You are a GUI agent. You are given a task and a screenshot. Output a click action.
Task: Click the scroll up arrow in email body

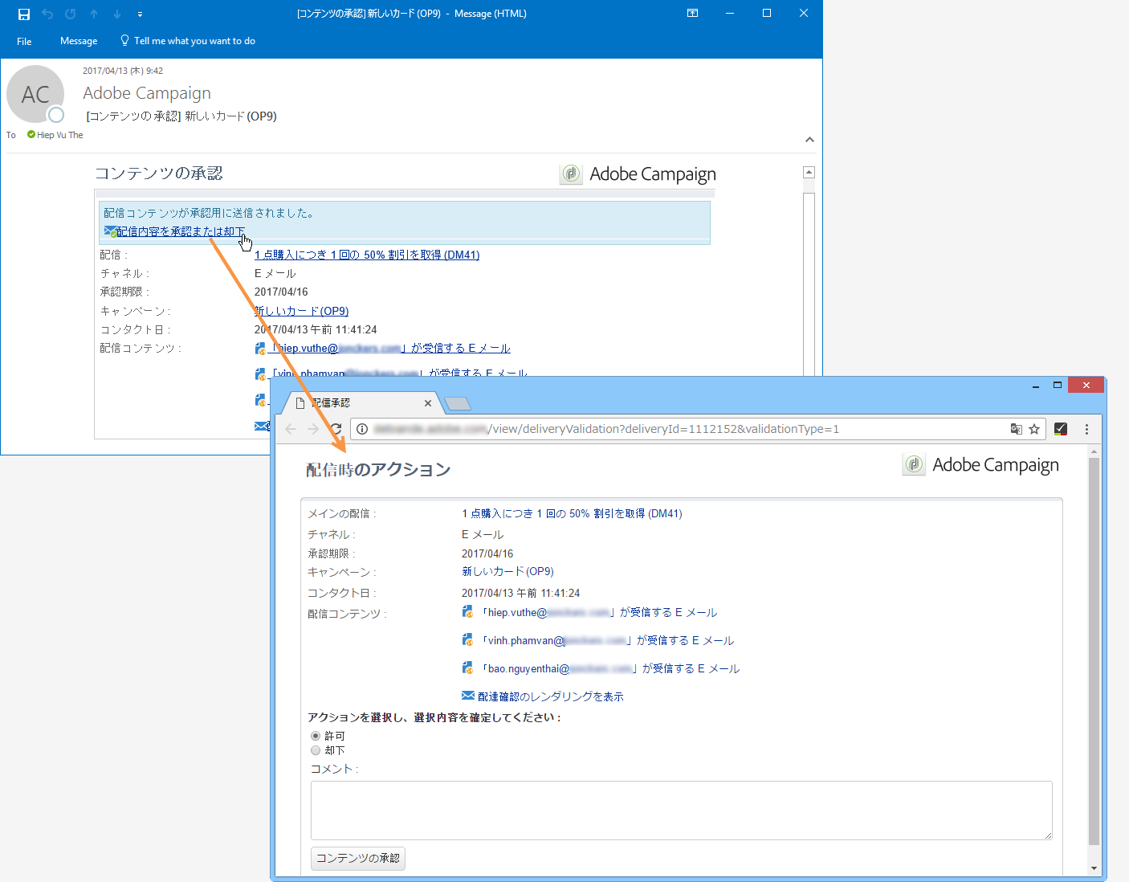[x=809, y=172]
